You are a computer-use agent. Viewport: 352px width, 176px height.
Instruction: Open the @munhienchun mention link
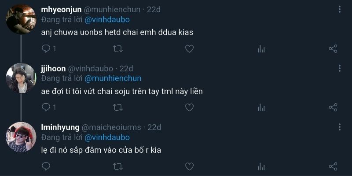(113, 78)
